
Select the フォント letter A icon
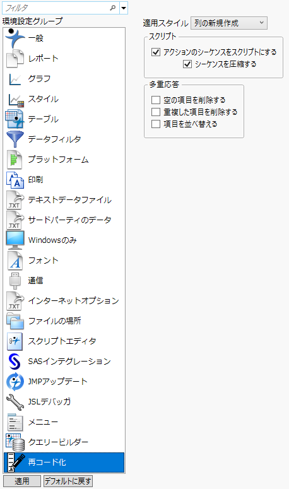pos(15,261)
